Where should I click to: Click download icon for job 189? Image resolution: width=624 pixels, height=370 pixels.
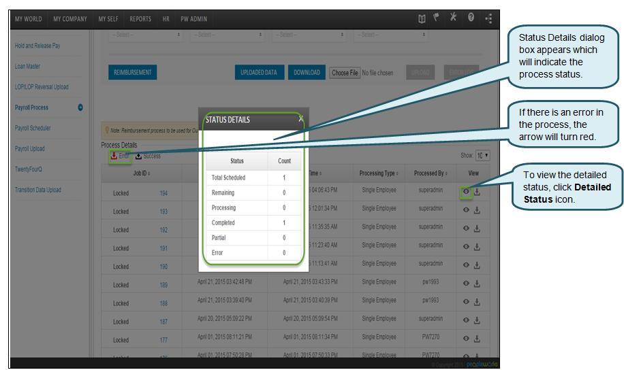tap(477, 284)
